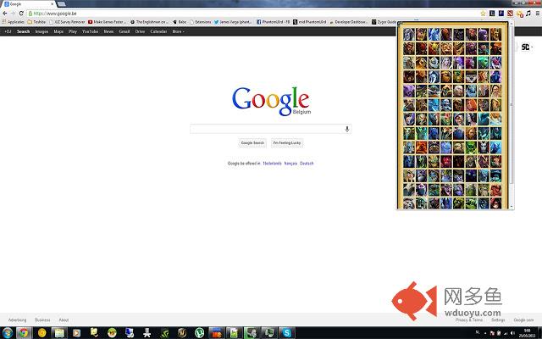Open the Toshiba bookmarks folder
542x339 pixels.
click(36, 22)
